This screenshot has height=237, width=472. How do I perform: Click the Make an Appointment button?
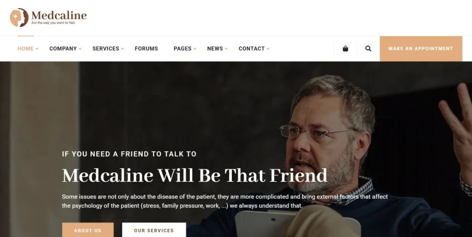click(x=421, y=48)
